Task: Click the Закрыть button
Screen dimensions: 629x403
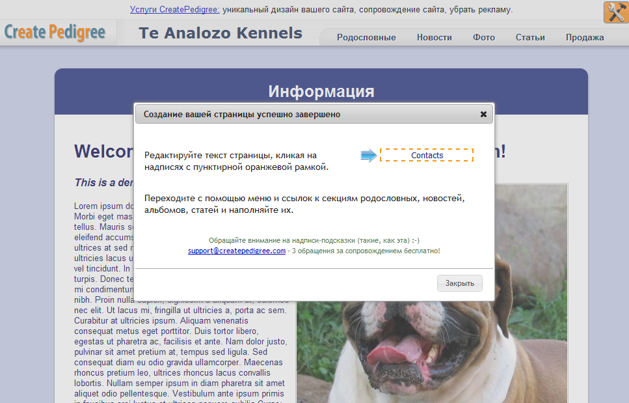Action: coord(460,283)
